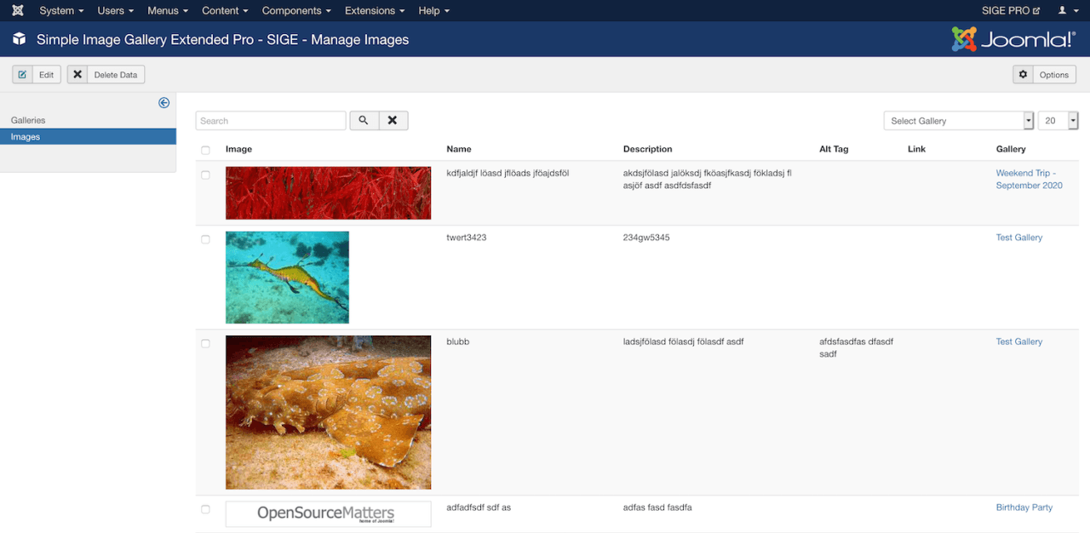Collapse the sidebar with the arrow icon
This screenshot has height=533, width=1090.
[164, 103]
